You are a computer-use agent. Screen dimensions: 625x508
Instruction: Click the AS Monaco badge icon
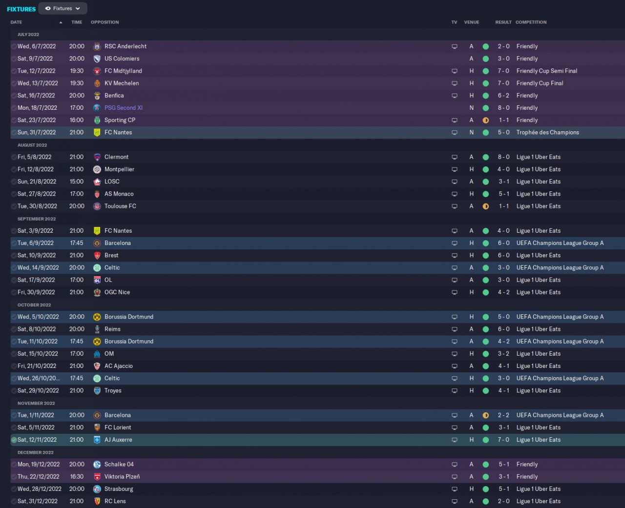97,194
